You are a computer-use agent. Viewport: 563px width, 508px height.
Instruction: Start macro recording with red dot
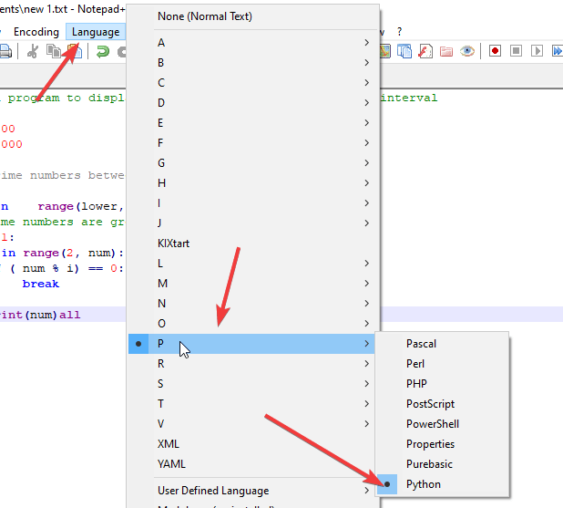tap(495, 51)
